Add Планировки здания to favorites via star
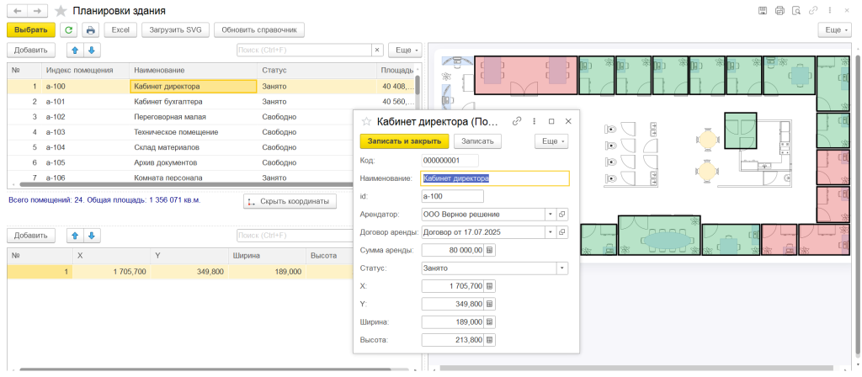The width and height of the screenshot is (862, 377). (60, 11)
